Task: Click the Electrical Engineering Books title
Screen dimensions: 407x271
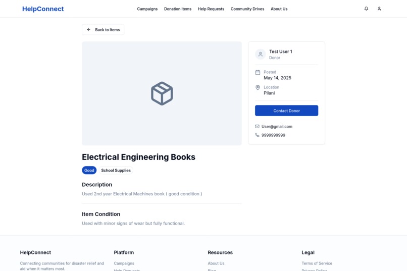Action: click(138, 157)
